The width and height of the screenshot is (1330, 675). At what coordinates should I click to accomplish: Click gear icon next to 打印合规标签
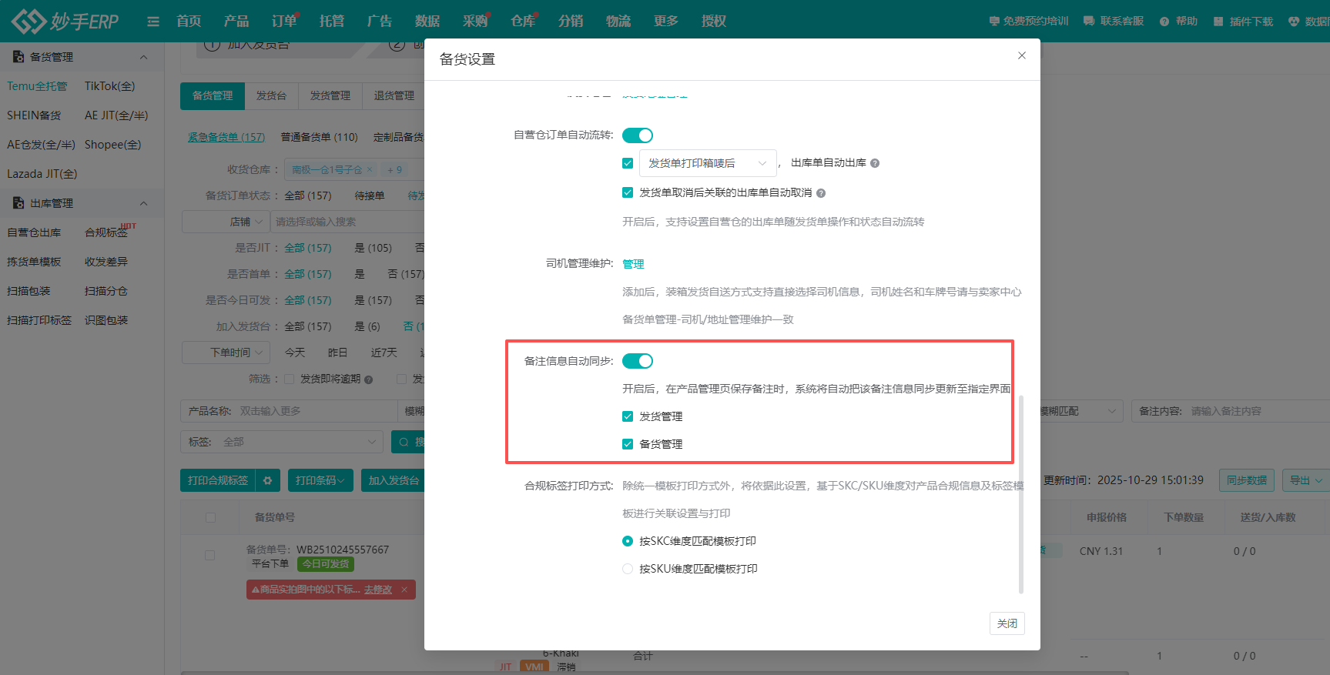[x=268, y=480]
